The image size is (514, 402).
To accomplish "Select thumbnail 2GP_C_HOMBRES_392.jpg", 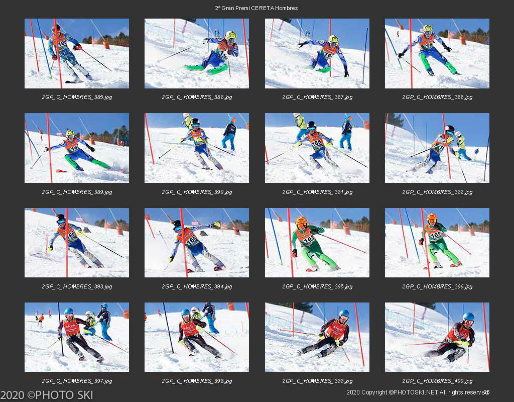I will pyautogui.click(x=437, y=148).
